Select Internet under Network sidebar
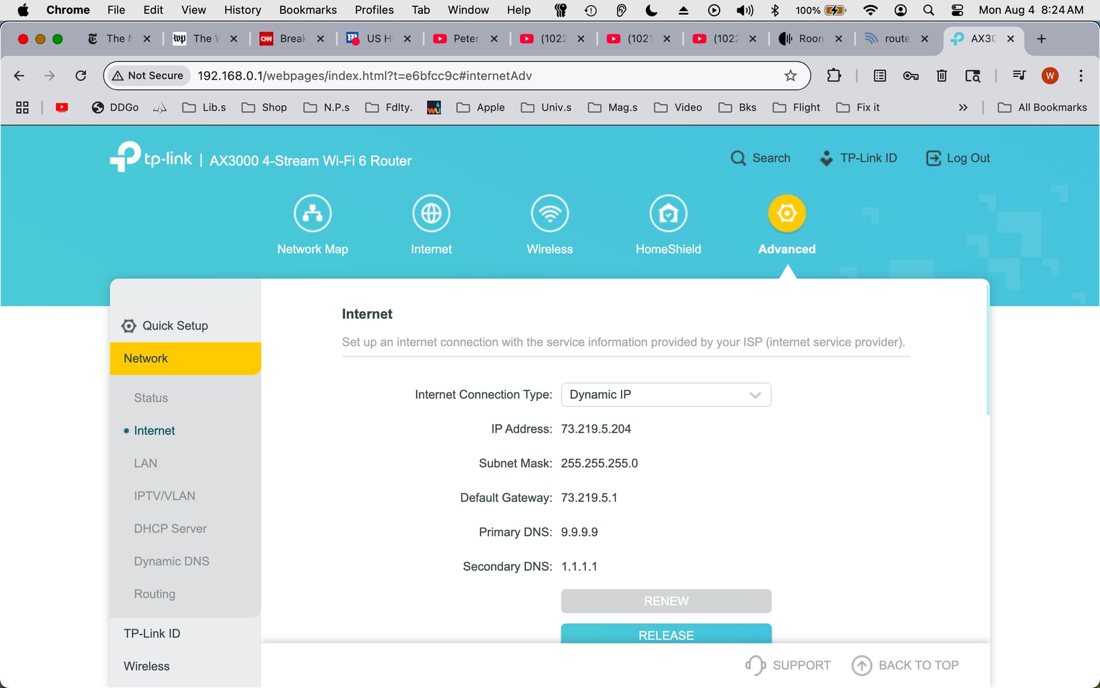The width and height of the screenshot is (1100, 688). click(154, 431)
